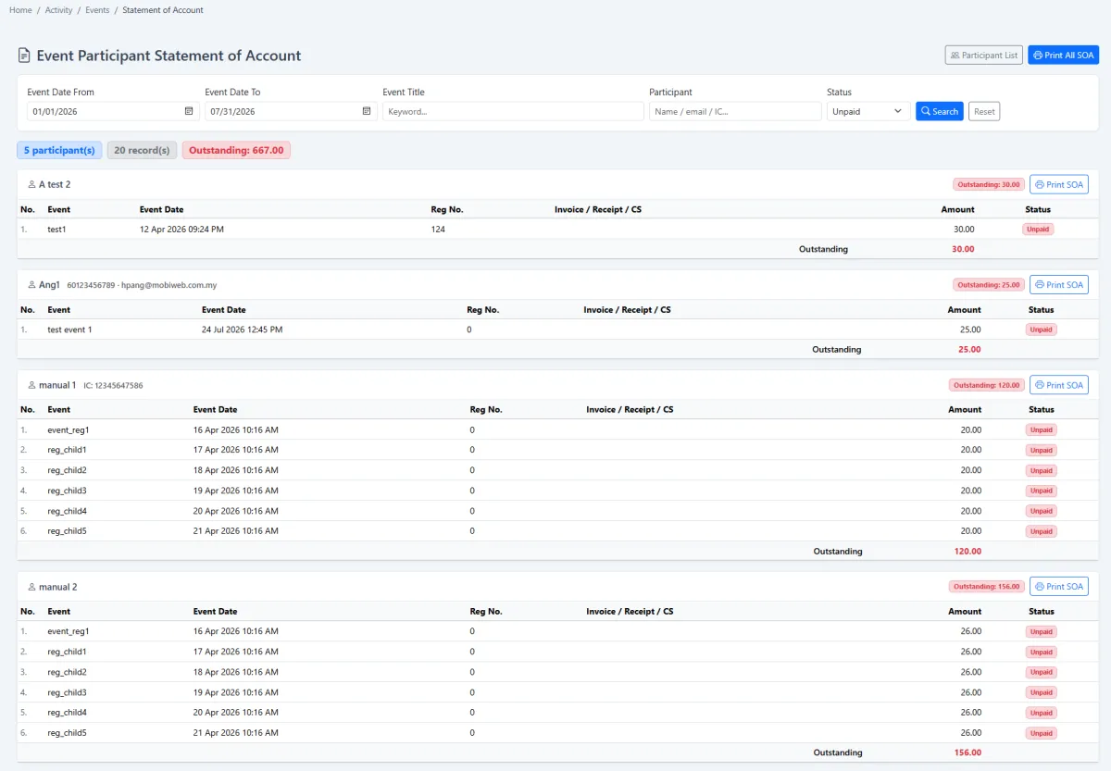Click the person icon beside manual 2
Image resolution: width=1111 pixels, height=771 pixels.
[31, 587]
